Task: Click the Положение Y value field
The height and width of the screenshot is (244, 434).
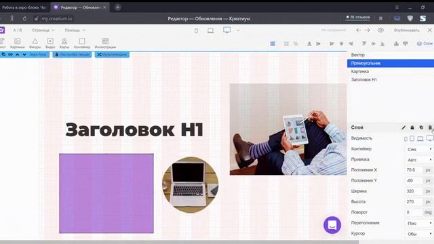Action: (414, 181)
